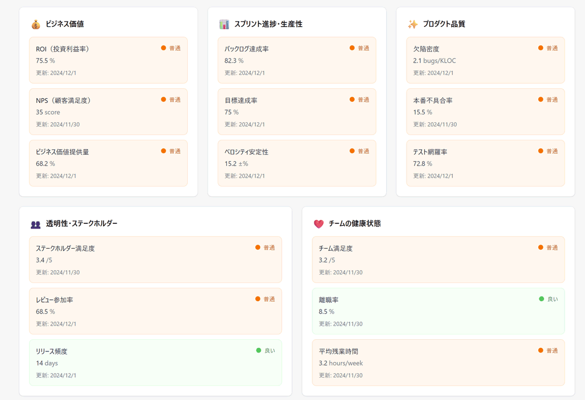585x400 pixels.
Task: Click the sparkles icon on プロダクト品質 header
Action: [x=412, y=25]
